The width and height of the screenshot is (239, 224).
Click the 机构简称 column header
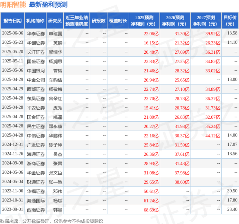(35, 21)
